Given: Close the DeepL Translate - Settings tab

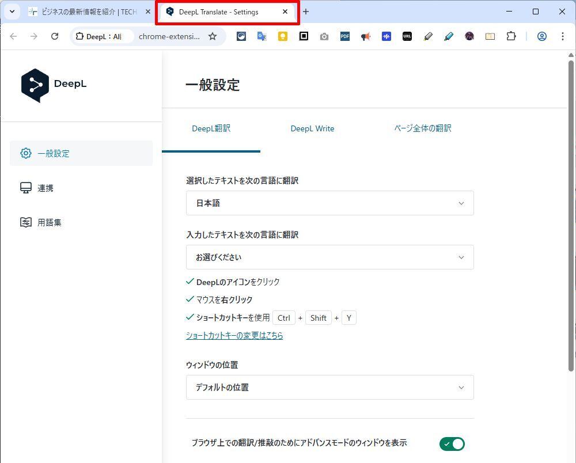Looking at the screenshot, I should (285, 12).
